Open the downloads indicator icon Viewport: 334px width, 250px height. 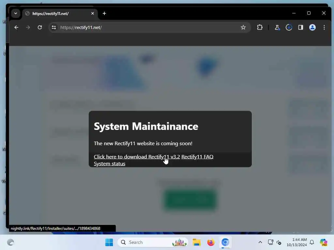pos(289,27)
